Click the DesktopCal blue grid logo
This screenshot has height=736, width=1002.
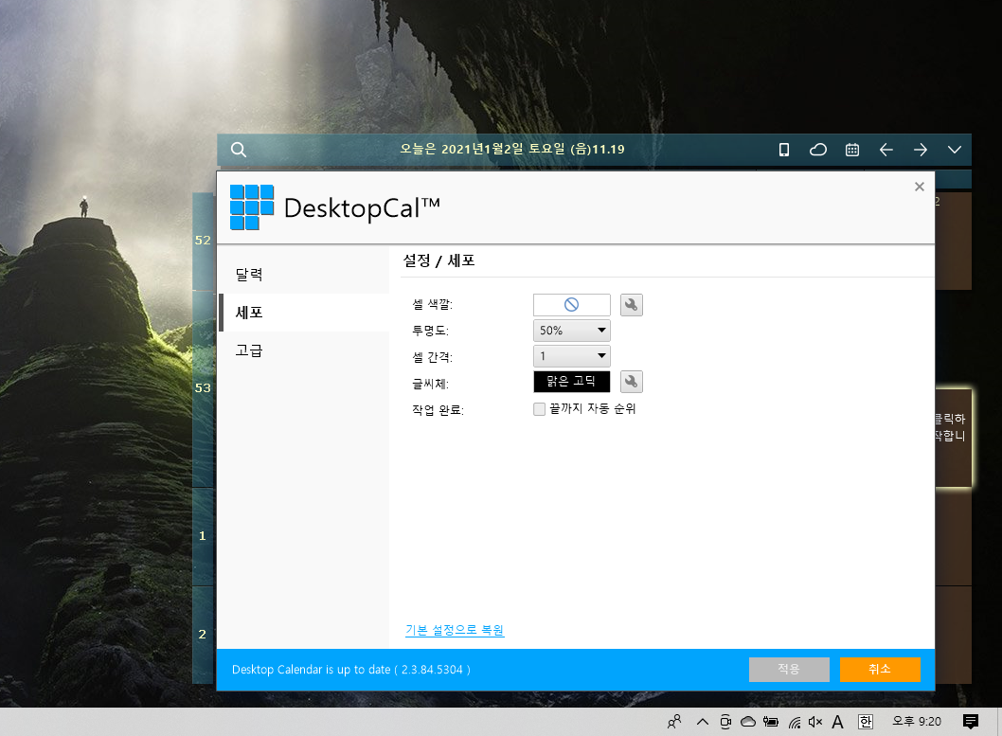coord(252,207)
